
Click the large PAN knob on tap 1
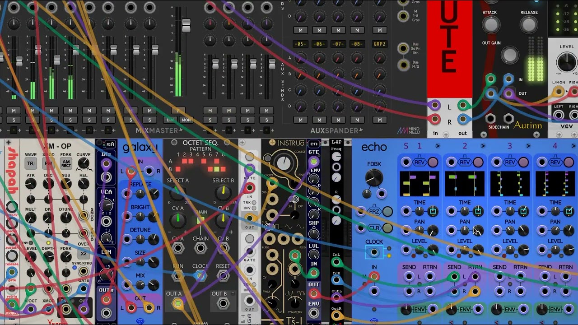[433, 231]
